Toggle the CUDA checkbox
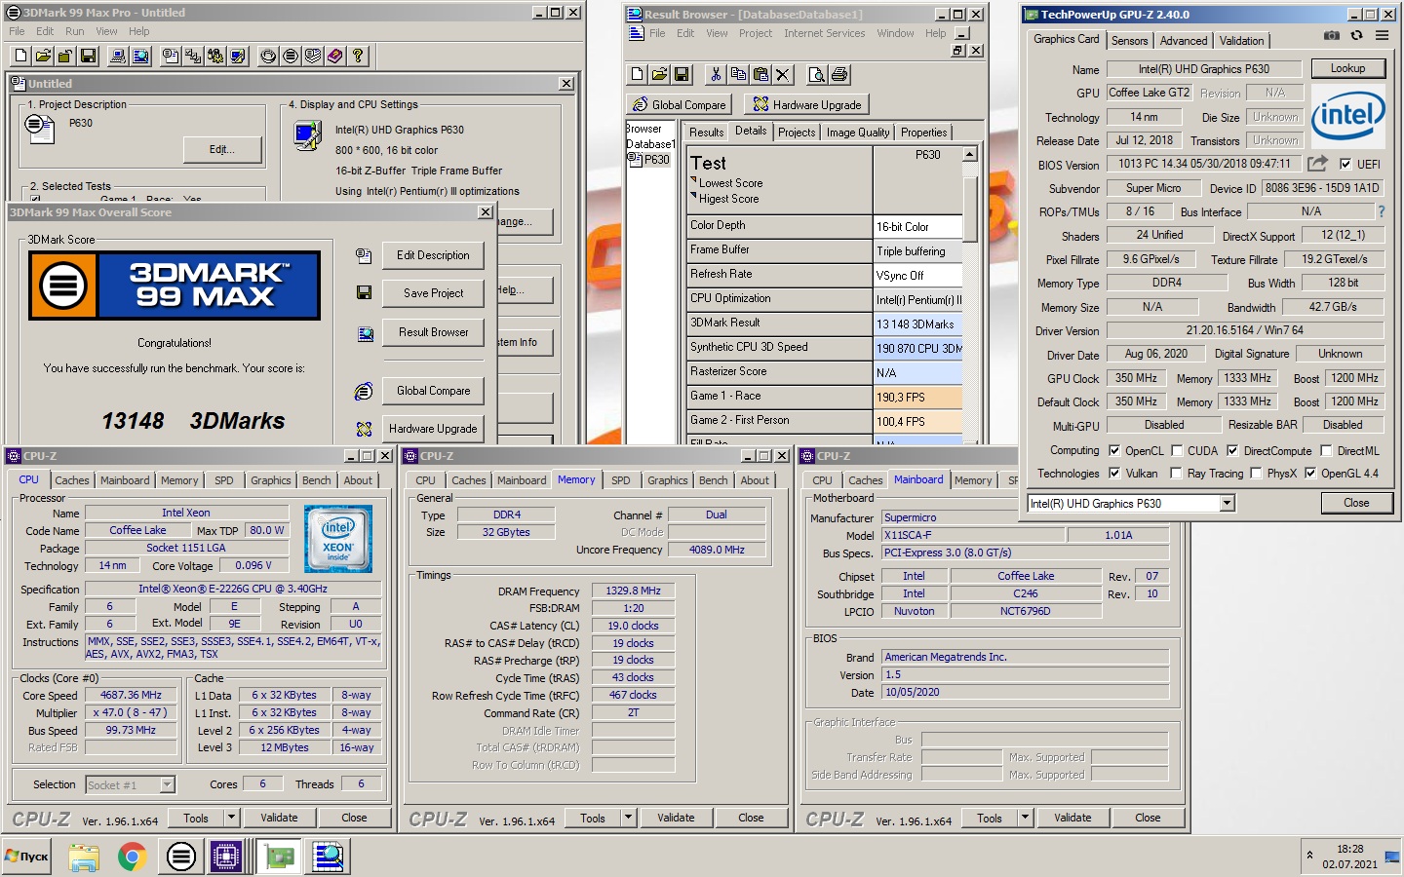This screenshot has width=1404, height=877. (x=1177, y=450)
